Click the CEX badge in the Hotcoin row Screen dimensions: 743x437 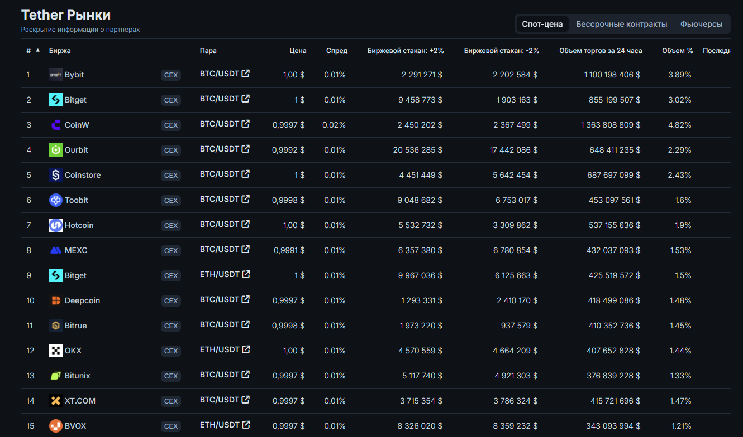171,226
